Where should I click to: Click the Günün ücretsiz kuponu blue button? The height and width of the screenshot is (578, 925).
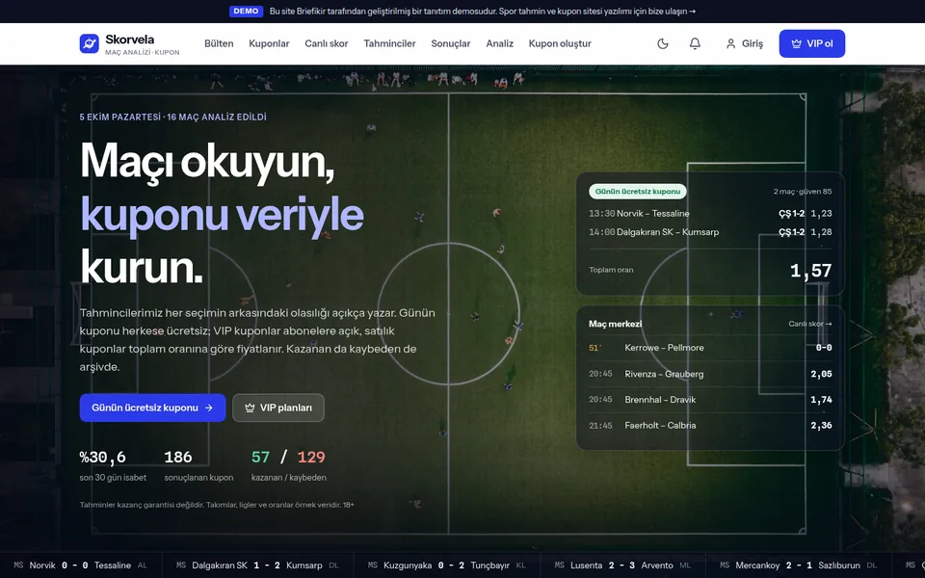click(x=153, y=407)
